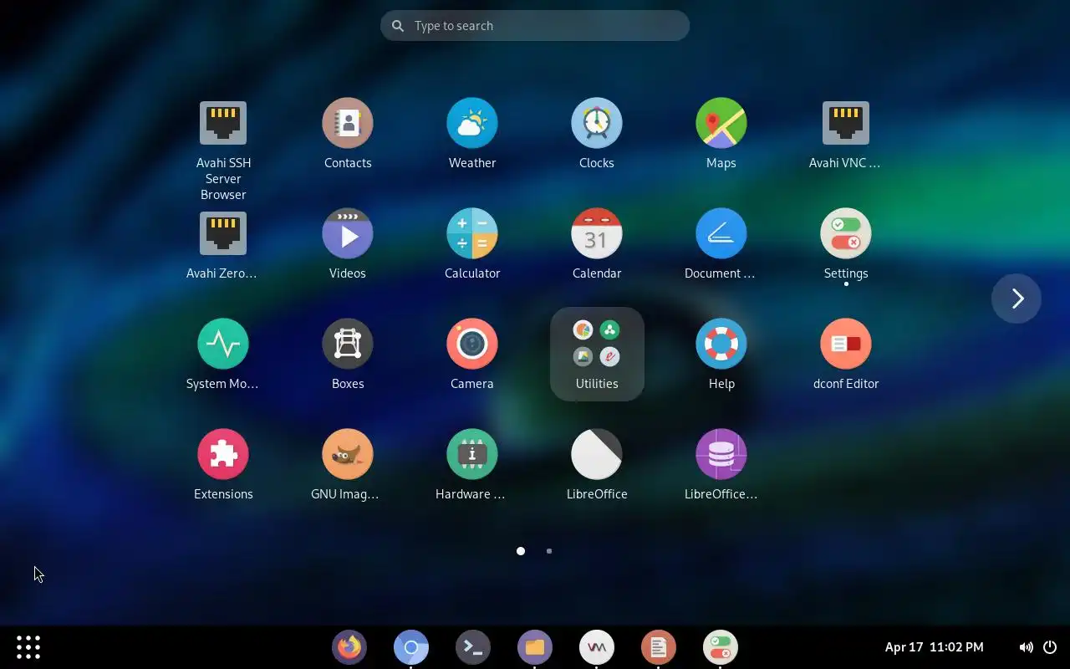Launch the Camera app
The height and width of the screenshot is (669, 1070).
(472, 344)
